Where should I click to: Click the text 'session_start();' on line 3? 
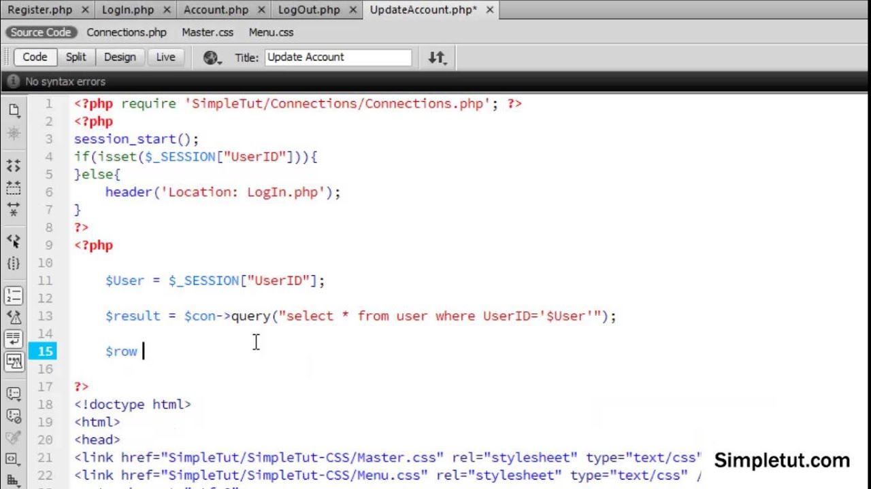136,139
